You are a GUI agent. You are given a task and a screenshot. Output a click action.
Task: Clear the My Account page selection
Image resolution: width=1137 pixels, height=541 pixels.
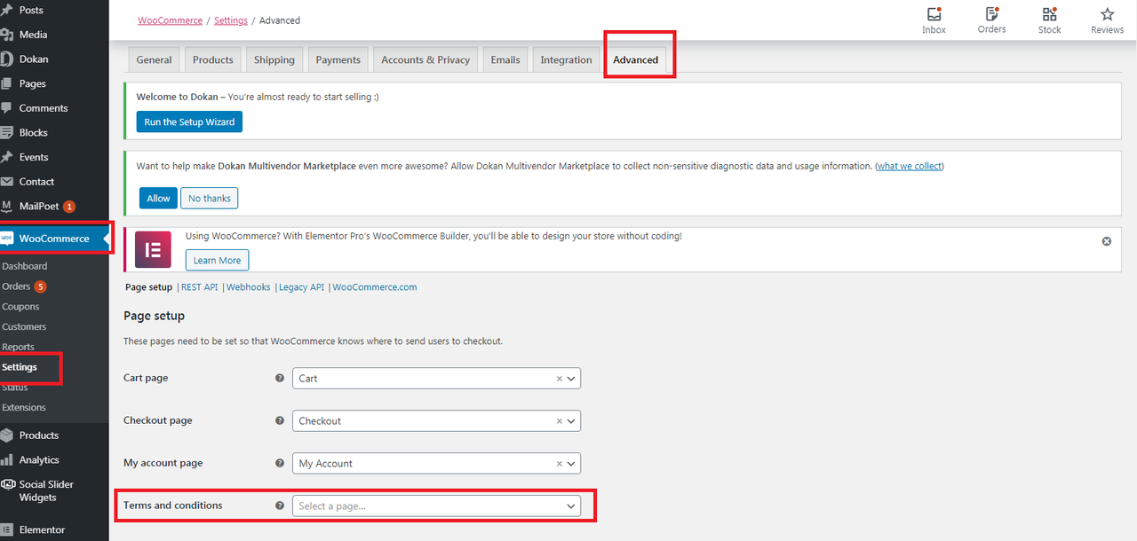pyautogui.click(x=560, y=464)
